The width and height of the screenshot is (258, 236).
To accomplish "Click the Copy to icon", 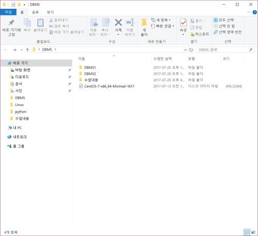I will click(x=105, y=23).
